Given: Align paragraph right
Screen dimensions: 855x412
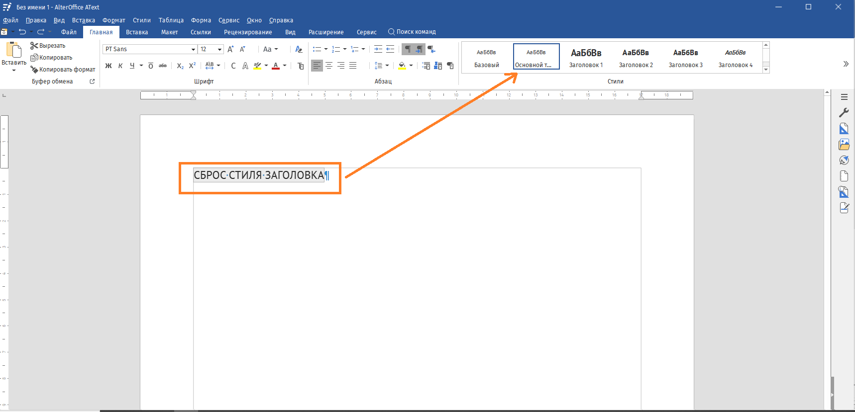Looking at the screenshot, I should pyautogui.click(x=341, y=66).
